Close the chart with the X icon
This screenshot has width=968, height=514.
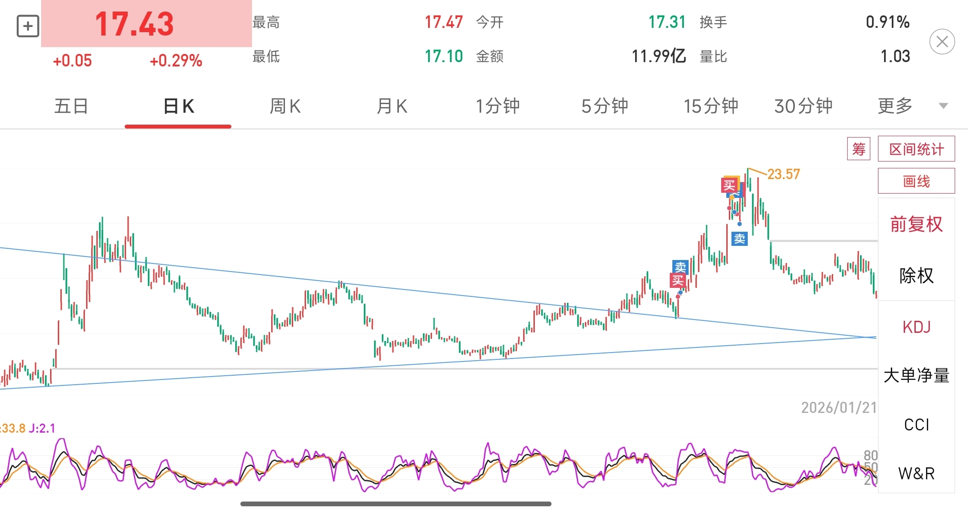pyautogui.click(x=942, y=42)
